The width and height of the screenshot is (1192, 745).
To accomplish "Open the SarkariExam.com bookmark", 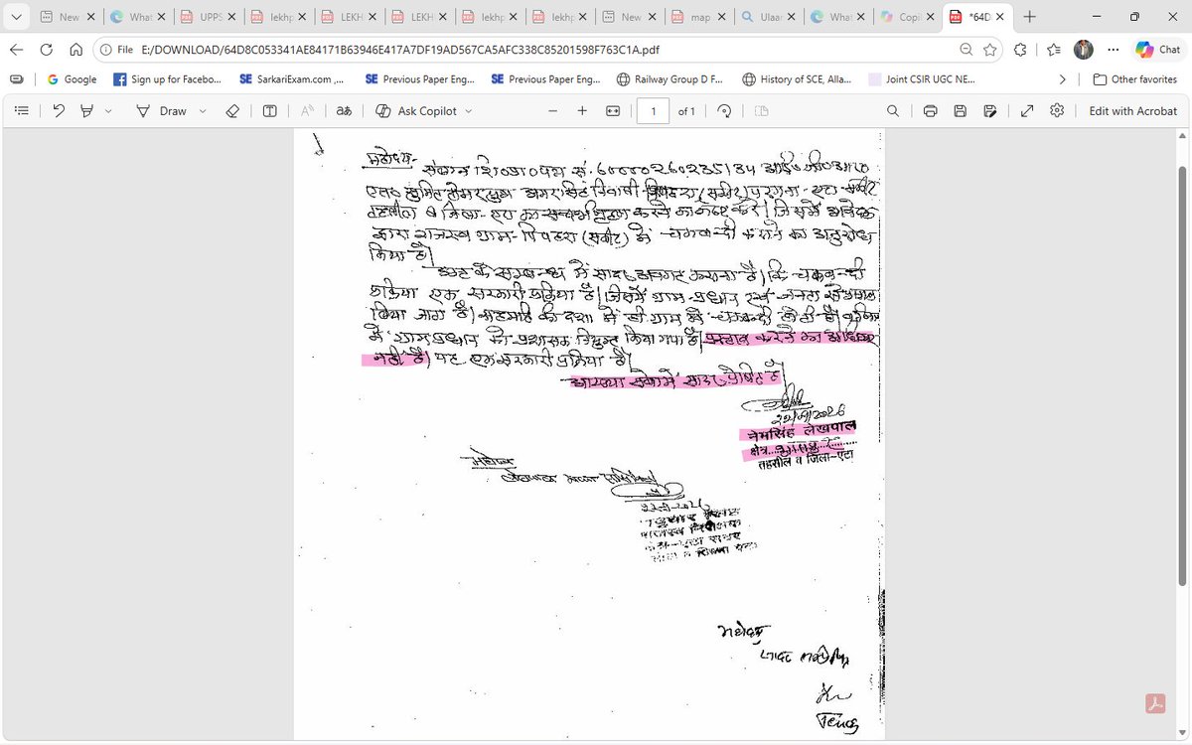I will click(x=291, y=79).
